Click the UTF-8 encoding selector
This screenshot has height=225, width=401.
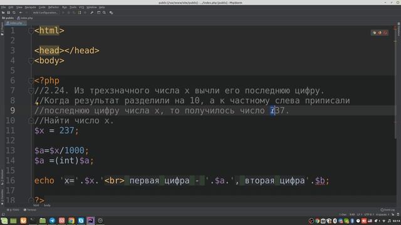pos(369,214)
